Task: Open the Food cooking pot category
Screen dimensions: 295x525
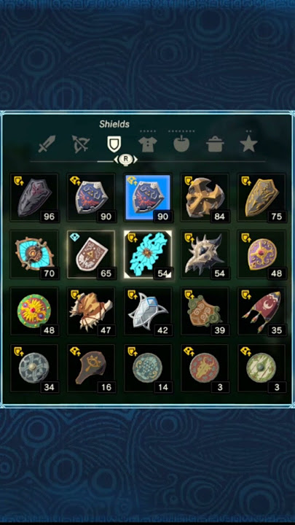Action: [x=215, y=144]
